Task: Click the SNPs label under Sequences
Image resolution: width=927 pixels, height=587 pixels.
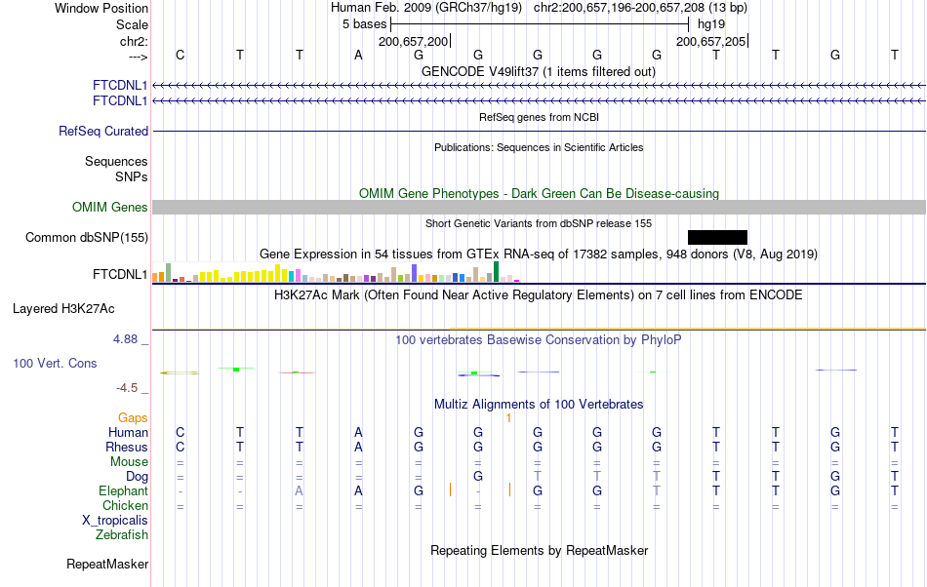Action: [132, 176]
